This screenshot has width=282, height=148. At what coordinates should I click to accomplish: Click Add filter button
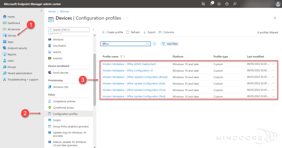pos(170,44)
